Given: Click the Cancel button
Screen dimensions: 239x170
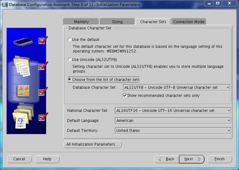Looking at the screenshot, I should [19, 159].
